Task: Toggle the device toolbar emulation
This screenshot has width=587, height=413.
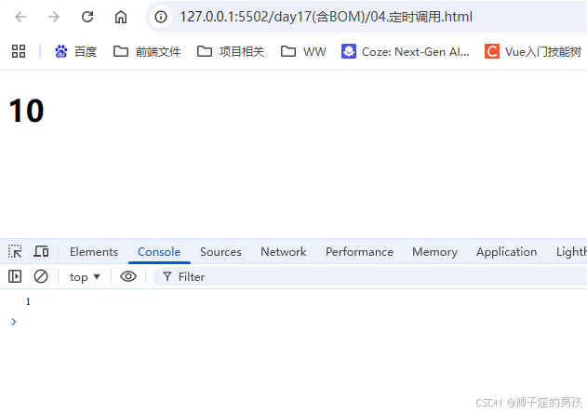Action: 41,252
